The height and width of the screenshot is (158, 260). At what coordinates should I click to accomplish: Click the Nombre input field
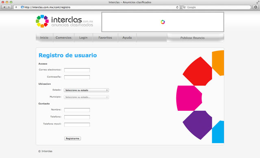[x=77, y=110]
